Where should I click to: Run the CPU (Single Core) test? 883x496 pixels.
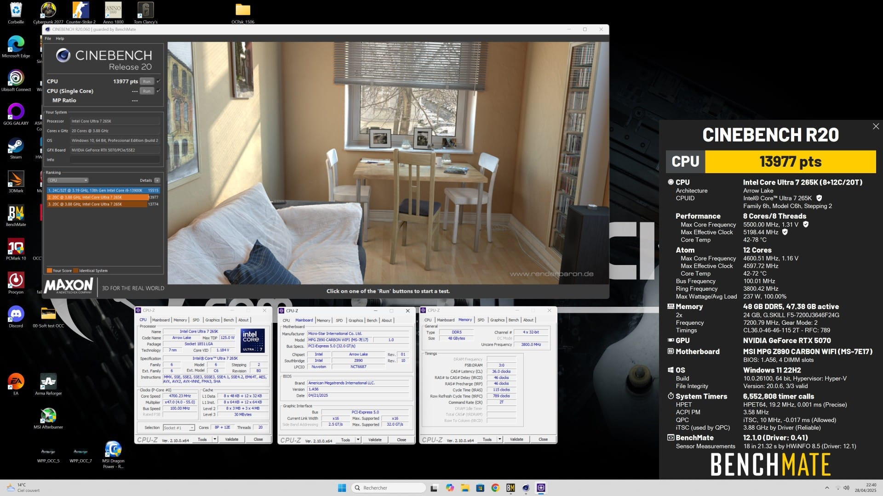[147, 91]
